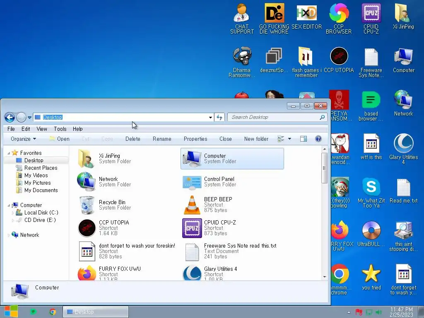Click UltraBULL disc desktop icon
The height and width of the screenshot is (318, 424).
coord(371,234)
